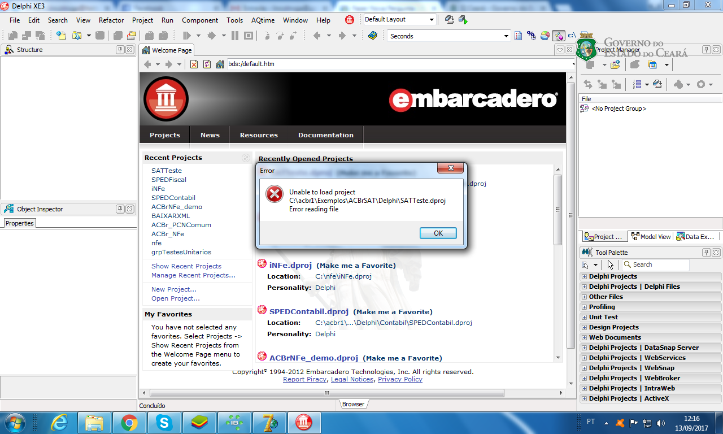Make iNFe.dproj a favorite

pyautogui.click(x=356, y=265)
